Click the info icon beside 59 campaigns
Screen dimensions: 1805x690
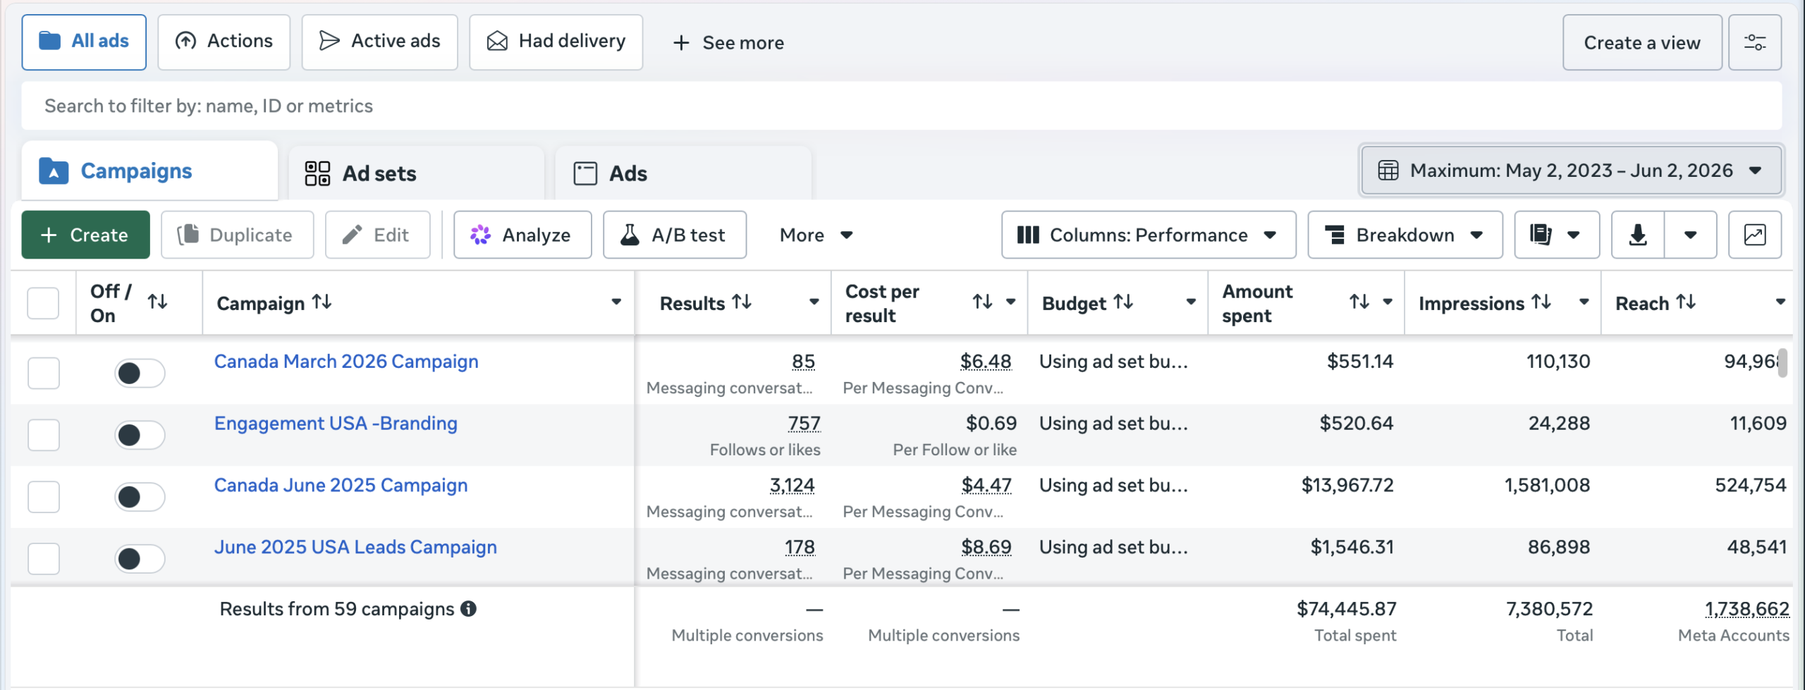coord(469,609)
